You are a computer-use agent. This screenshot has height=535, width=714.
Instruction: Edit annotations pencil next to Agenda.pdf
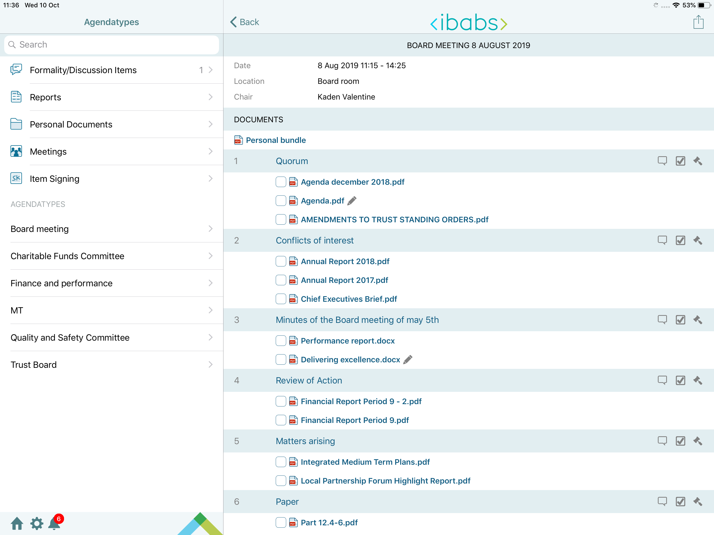[x=352, y=201]
